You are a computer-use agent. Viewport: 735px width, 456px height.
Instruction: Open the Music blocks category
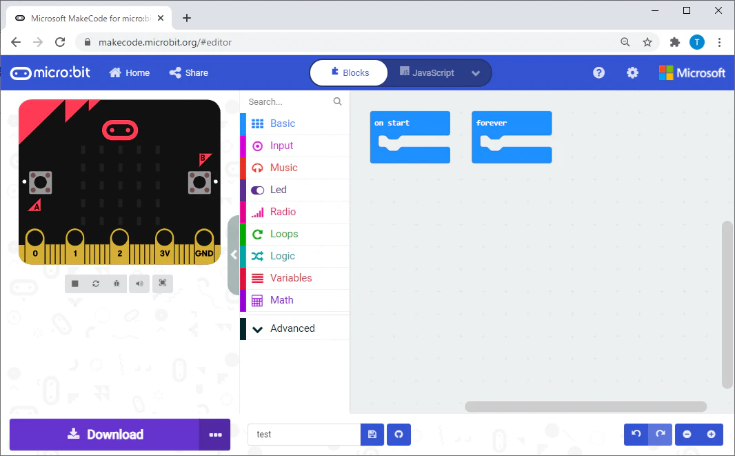295,168
